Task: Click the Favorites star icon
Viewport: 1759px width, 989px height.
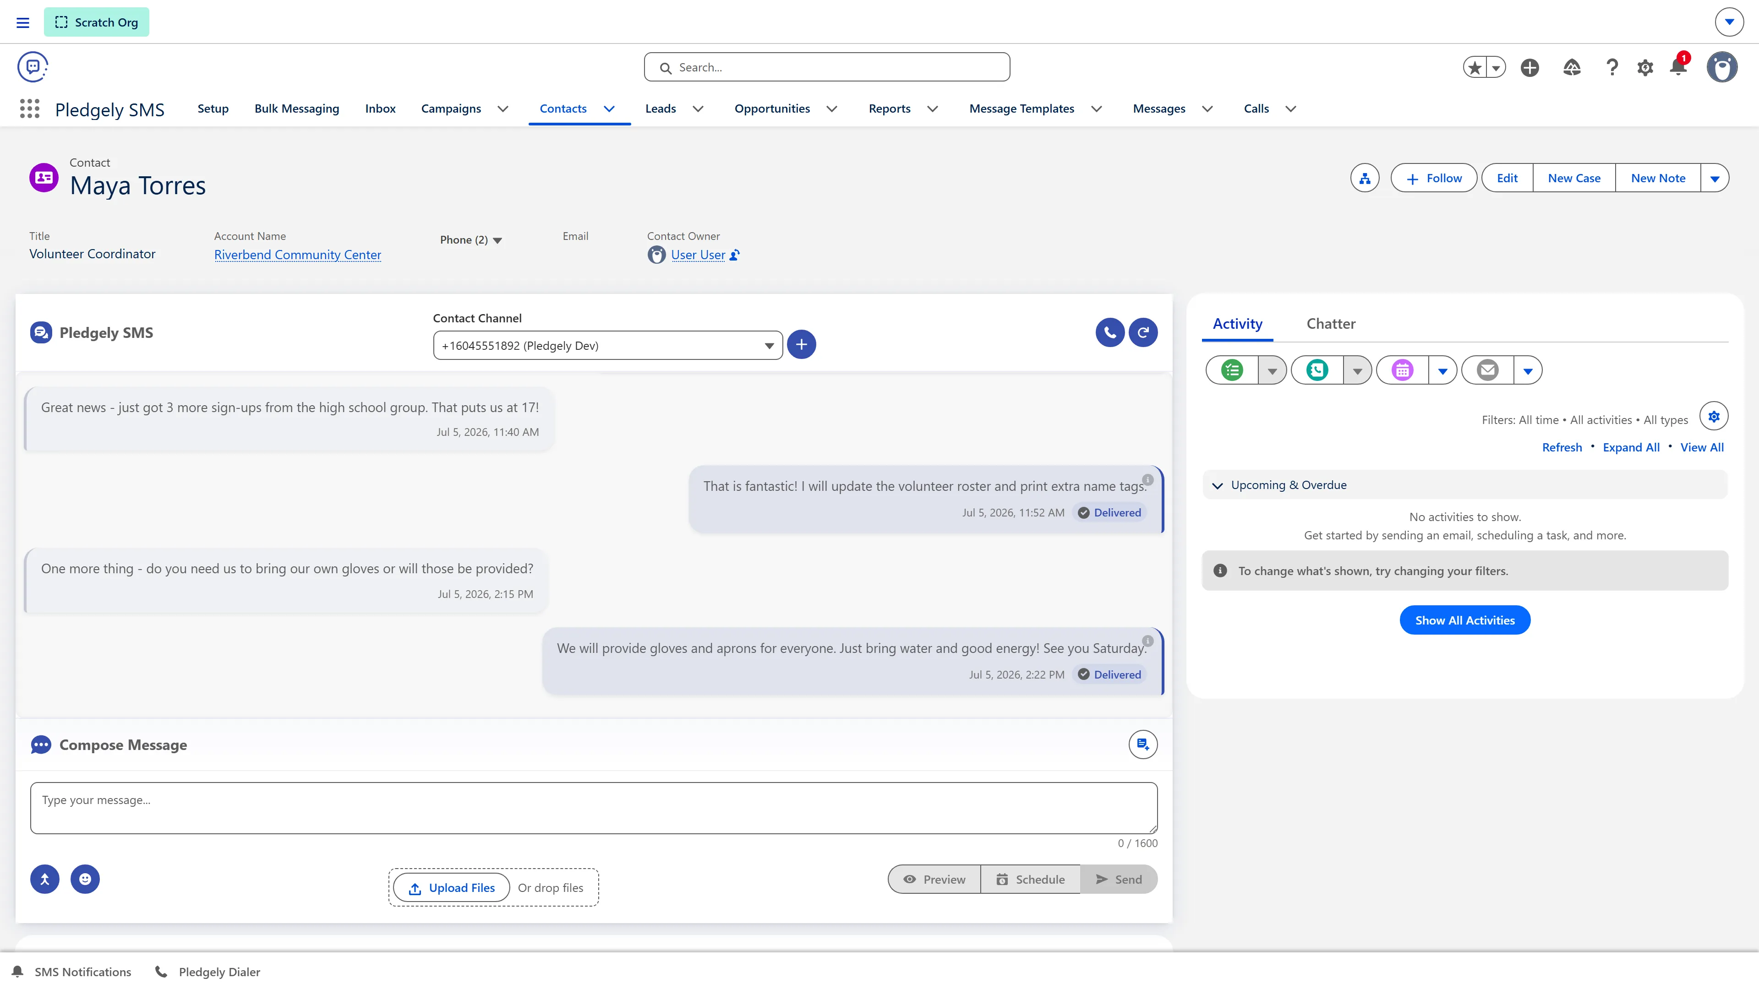Action: pos(1475,68)
